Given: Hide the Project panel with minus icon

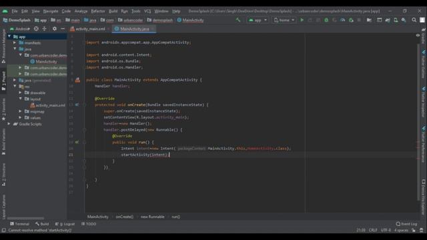Looking at the screenshot, I should pyautogui.click(x=63, y=29).
